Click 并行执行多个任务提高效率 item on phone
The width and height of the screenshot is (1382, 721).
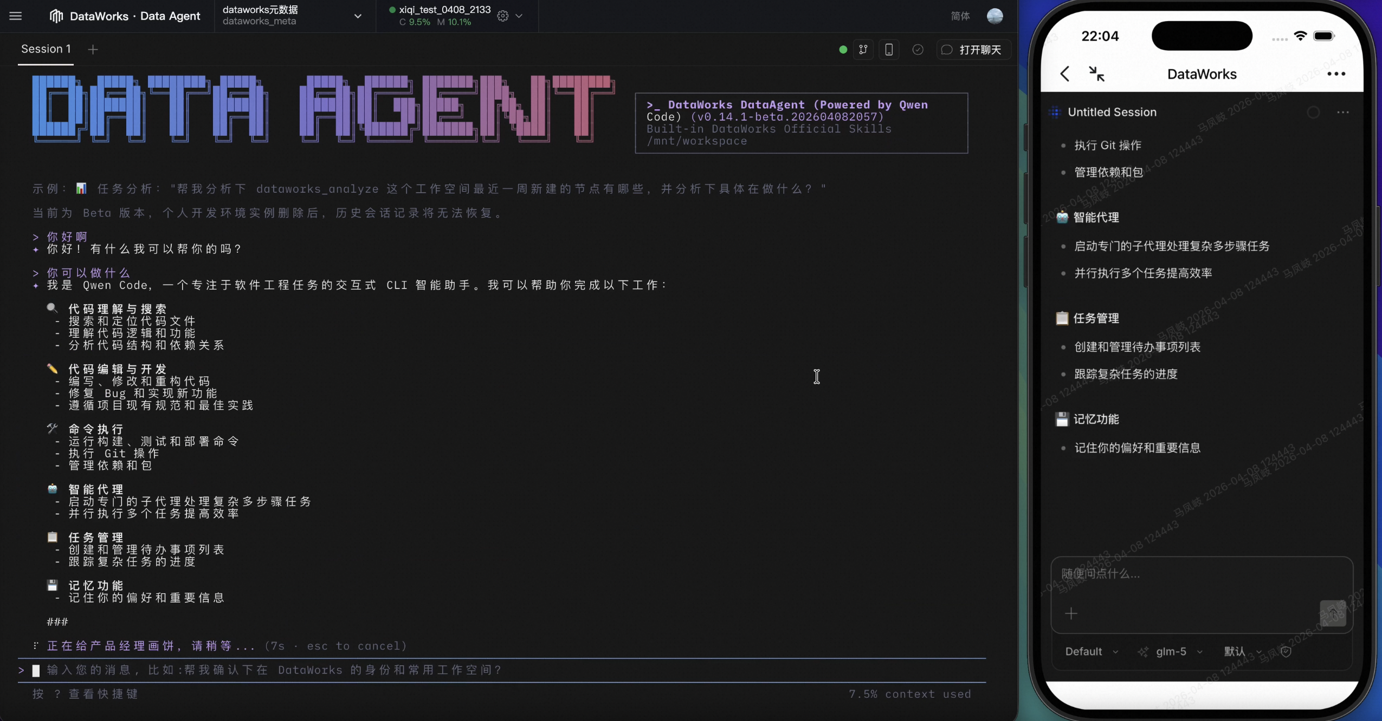(1143, 273)
